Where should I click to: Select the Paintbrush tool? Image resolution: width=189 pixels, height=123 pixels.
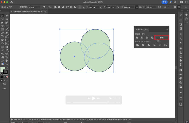7,30
